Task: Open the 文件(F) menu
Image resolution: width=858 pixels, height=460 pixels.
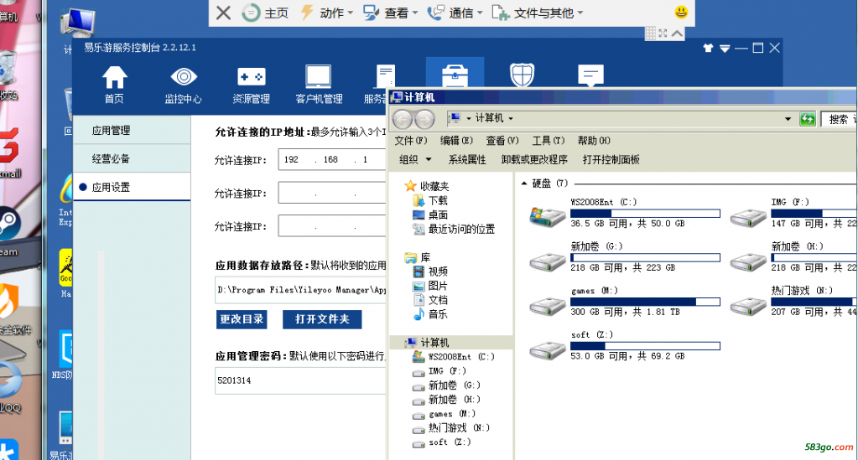Action: tap(410, 141)
